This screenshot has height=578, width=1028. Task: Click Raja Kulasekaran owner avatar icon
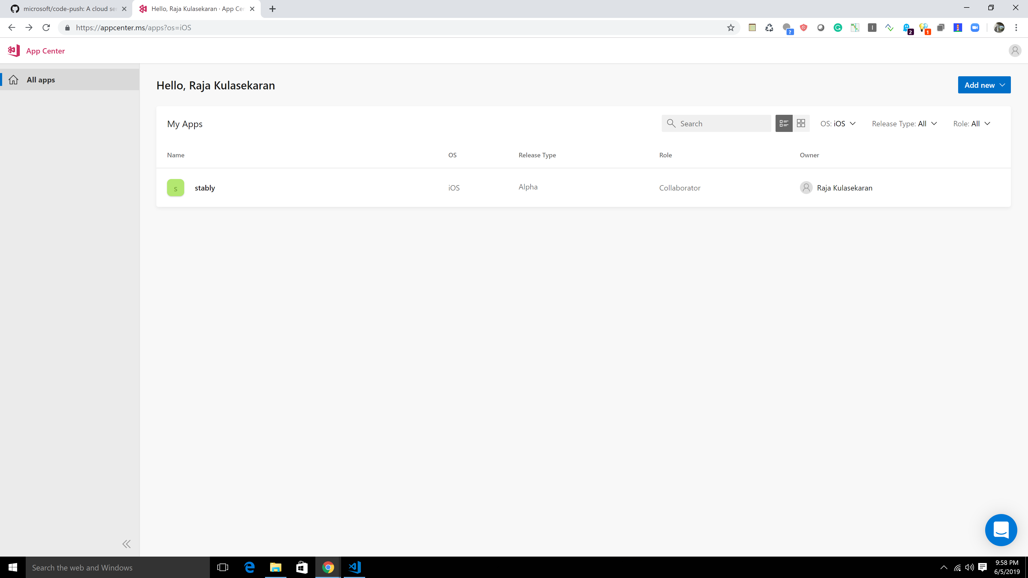(806, 188)
